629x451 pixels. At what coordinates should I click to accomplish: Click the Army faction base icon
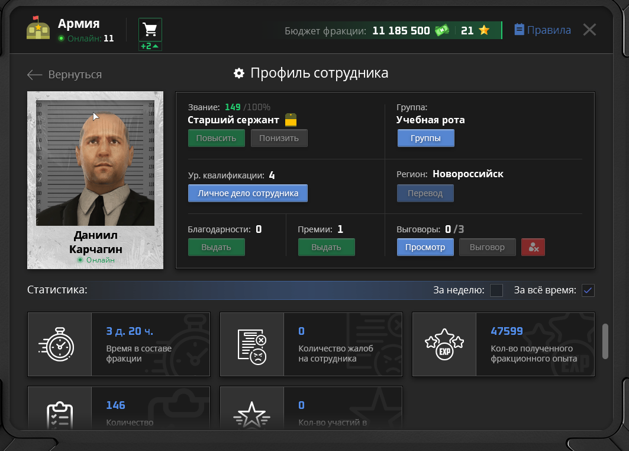[x=38, y=28]
